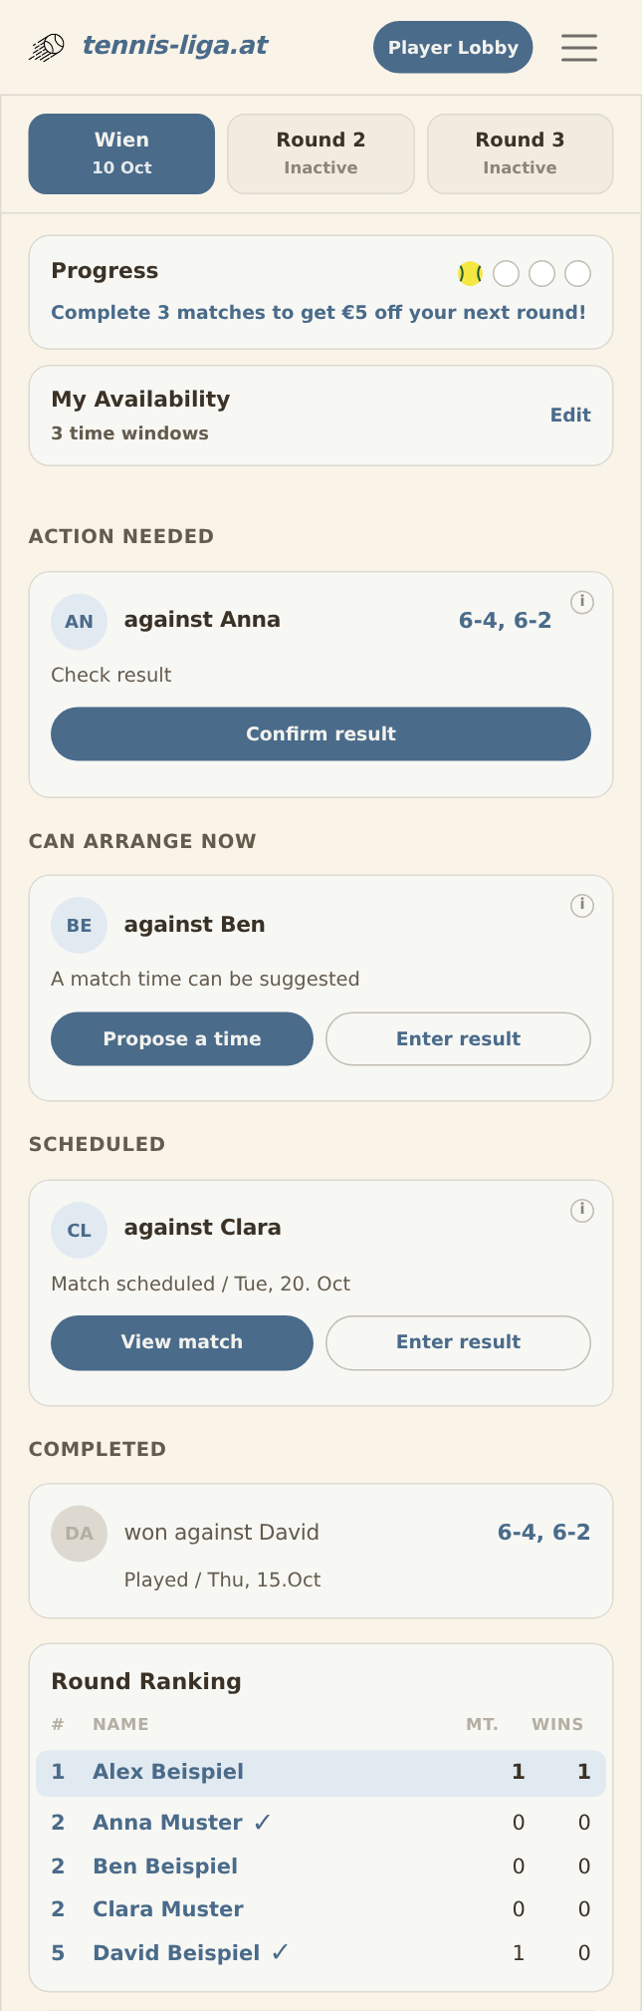Switch to the Round 2 tab
Viewport: 642px width, 2011px height.
tap(321, 153)
